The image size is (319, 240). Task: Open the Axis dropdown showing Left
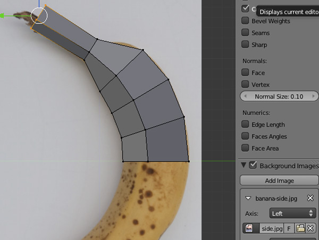(293, 213)
